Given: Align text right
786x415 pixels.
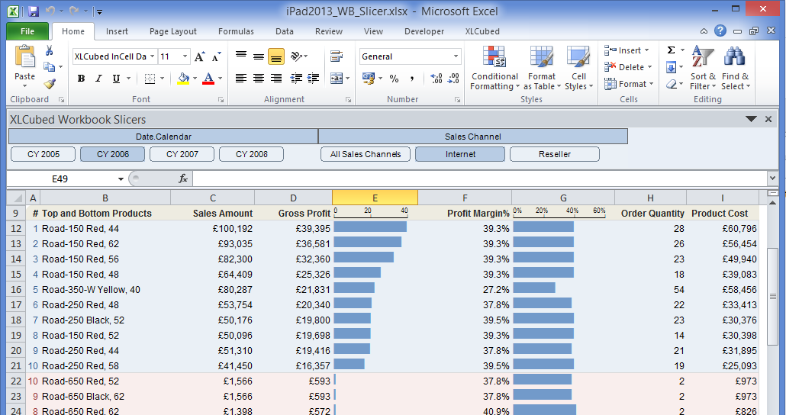Looking at the screenshot, I should [276, 78].
